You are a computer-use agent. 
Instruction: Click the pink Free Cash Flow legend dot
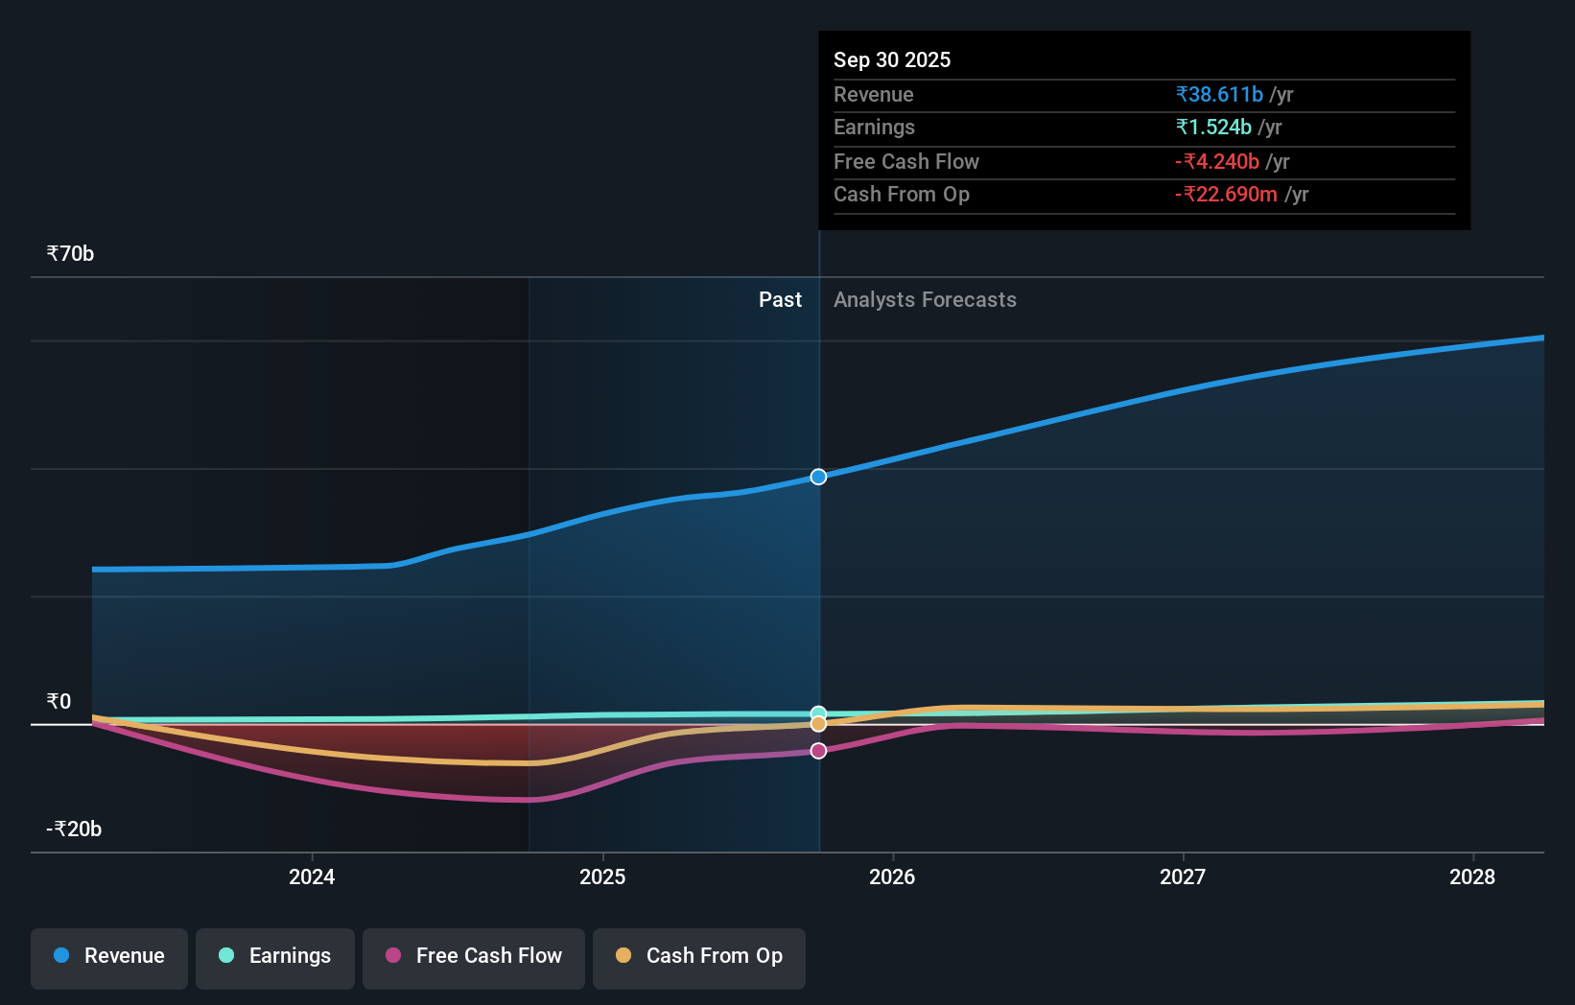click(392, 956)
